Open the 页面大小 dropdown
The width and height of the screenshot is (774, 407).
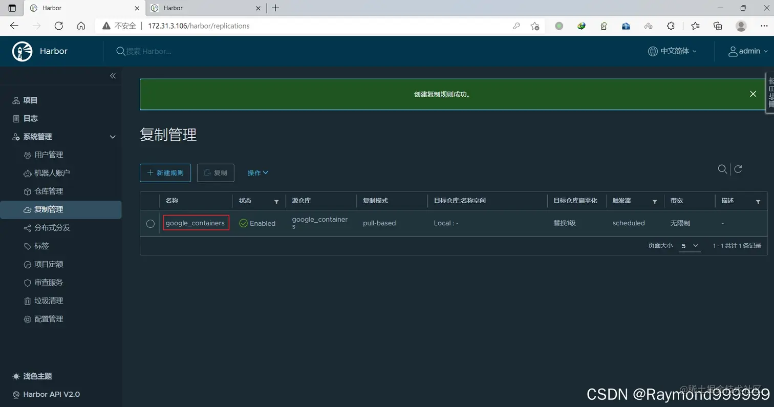(690, 246)
